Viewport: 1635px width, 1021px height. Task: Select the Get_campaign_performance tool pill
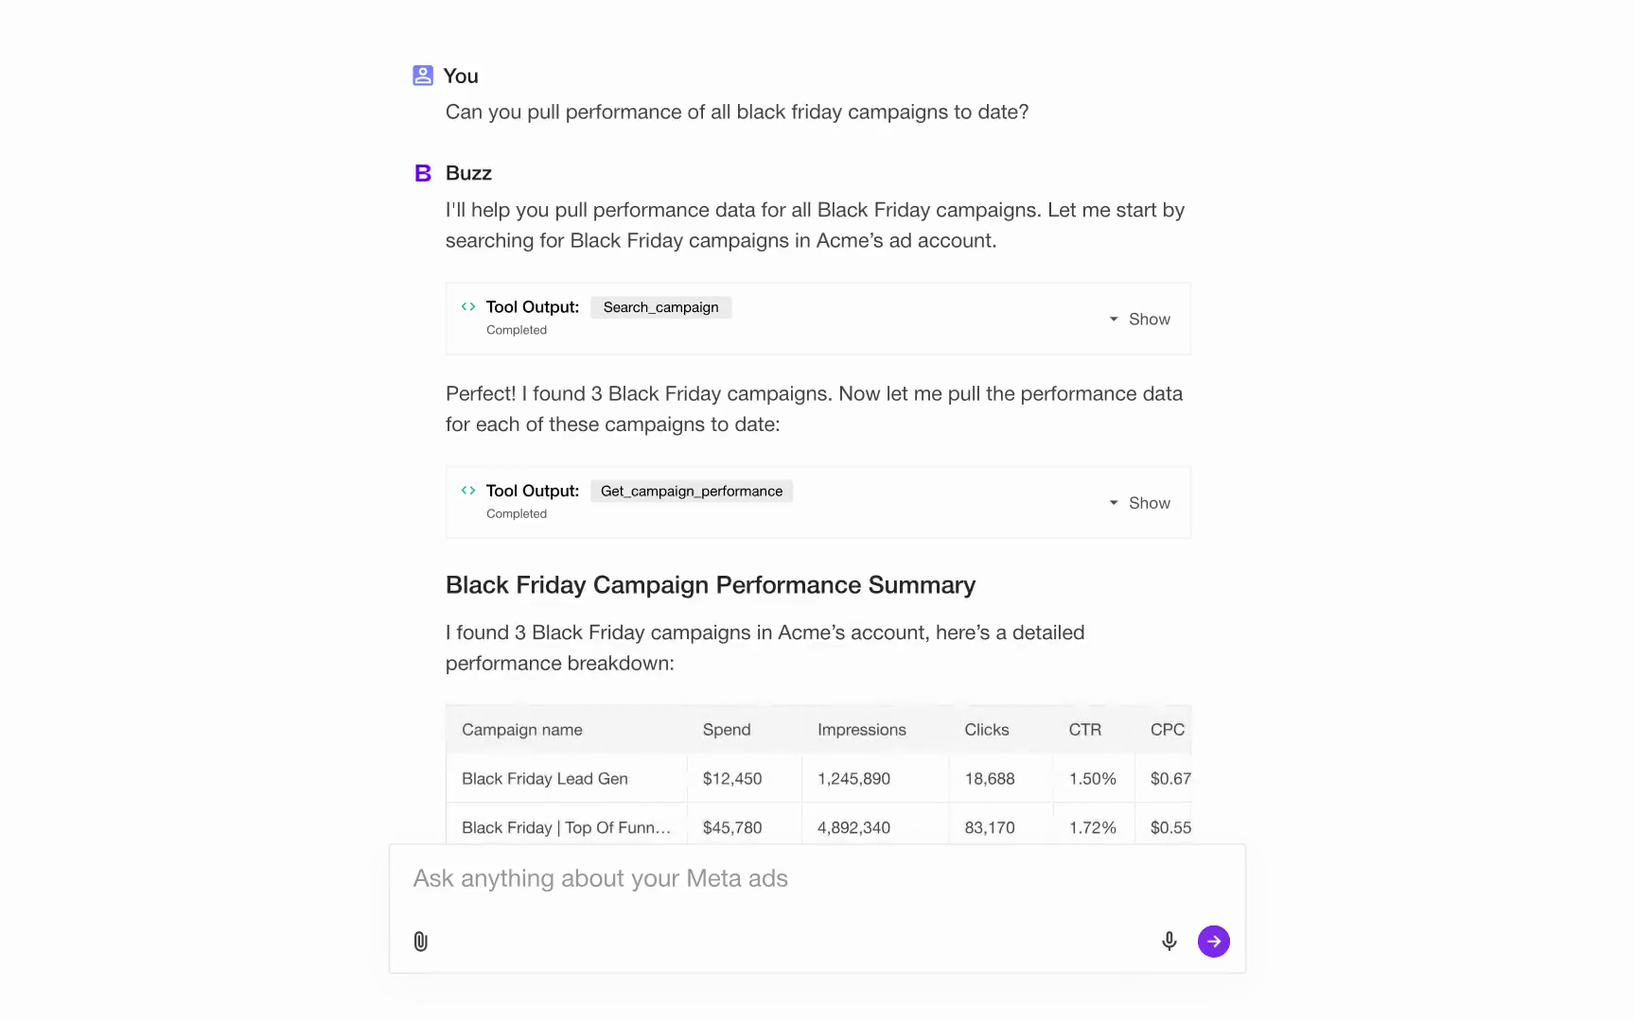pos(692,491)
